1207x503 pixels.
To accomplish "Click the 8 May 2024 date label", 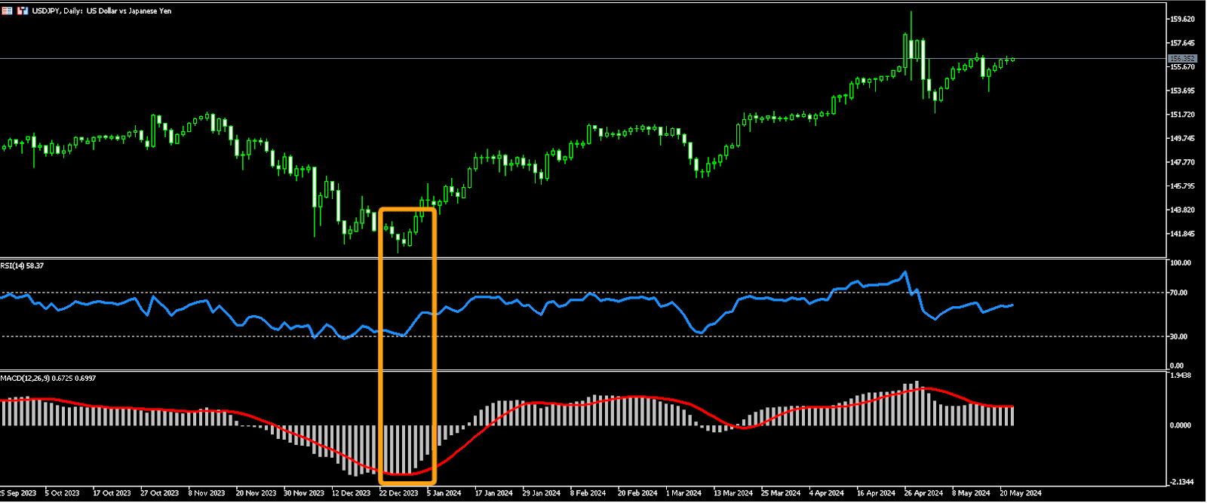I will (972, 493).
